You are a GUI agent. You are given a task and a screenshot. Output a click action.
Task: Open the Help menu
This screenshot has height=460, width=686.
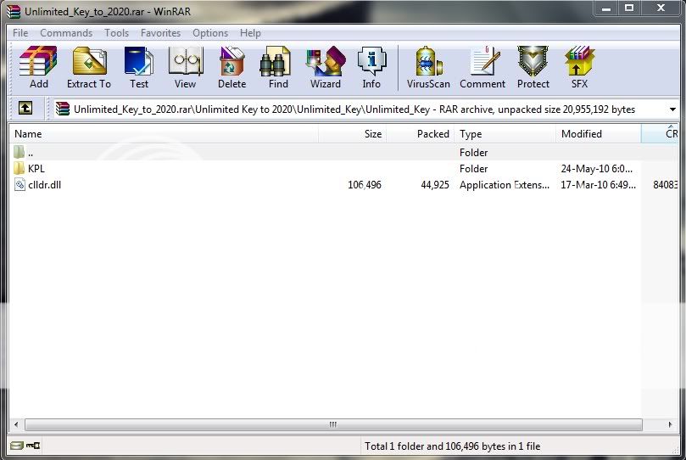tap(250, 33)
